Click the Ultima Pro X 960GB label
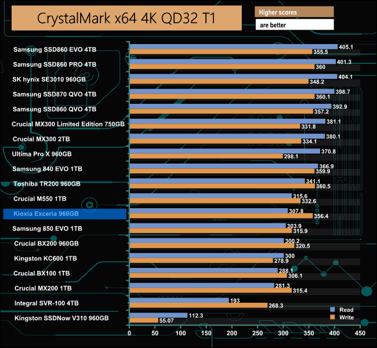This screenshot has height=348, width=377. [42, 154]
